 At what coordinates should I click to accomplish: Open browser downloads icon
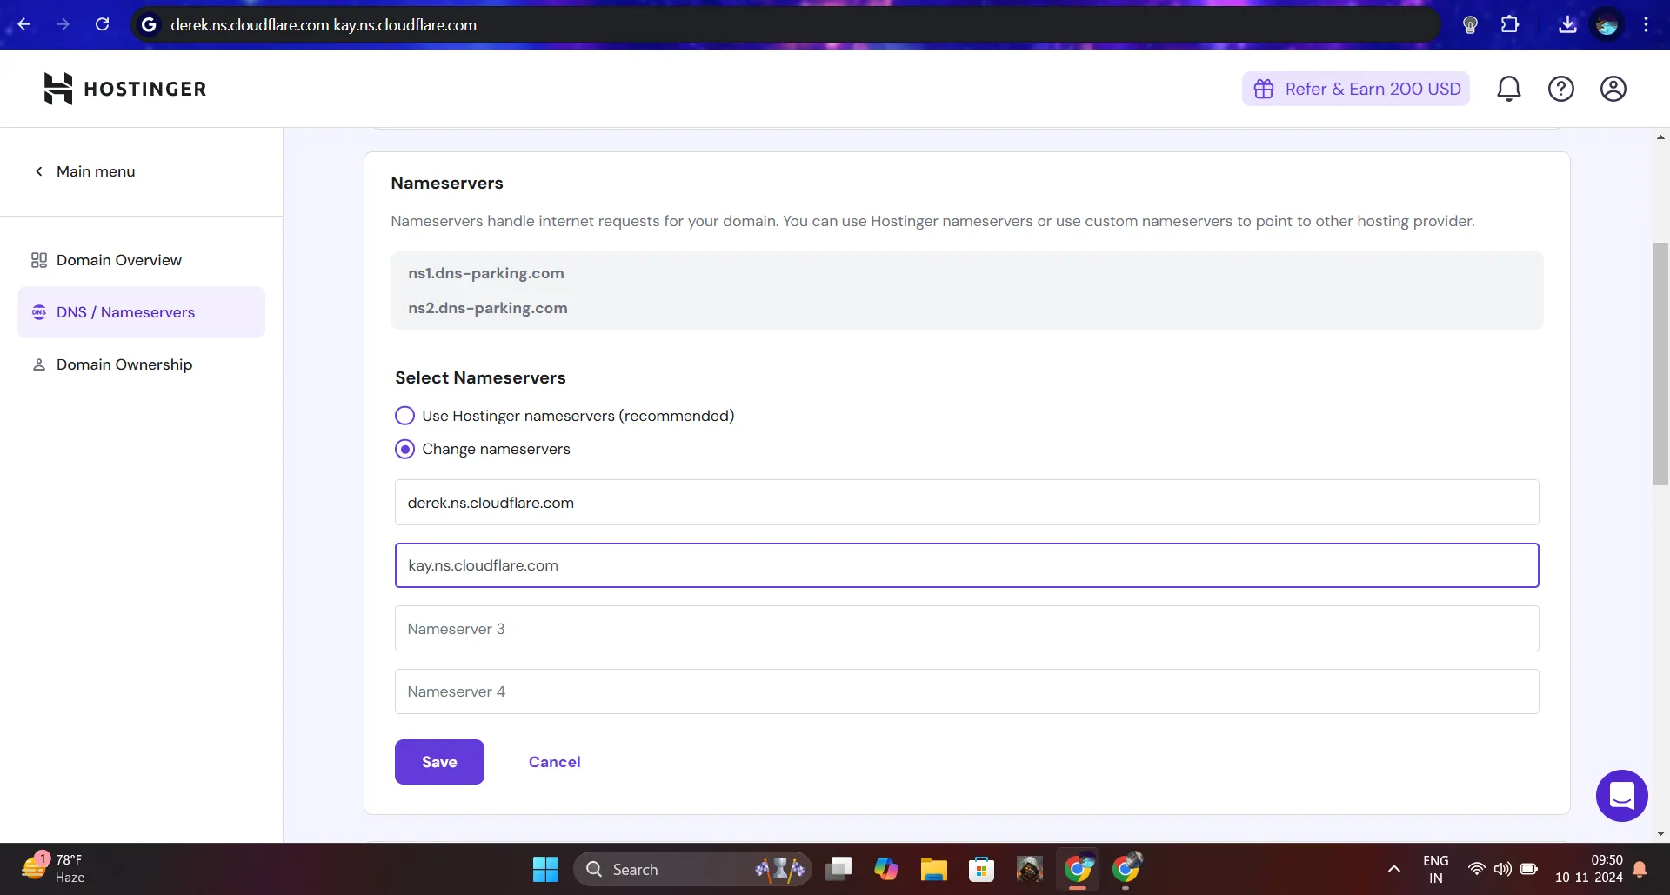click(x=1567, y=24)
